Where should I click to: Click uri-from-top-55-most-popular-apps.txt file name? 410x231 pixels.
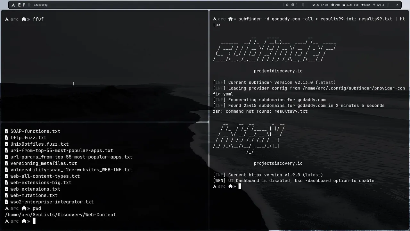(x=62, y=150)
